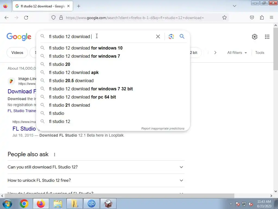Select the suggestion ending 'for windows 7'
The height and width of the screenshot is (209, 278).
pos(113,56)
